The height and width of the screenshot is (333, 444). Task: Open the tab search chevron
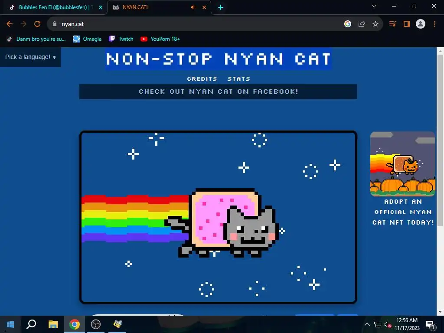coord(374,6)
